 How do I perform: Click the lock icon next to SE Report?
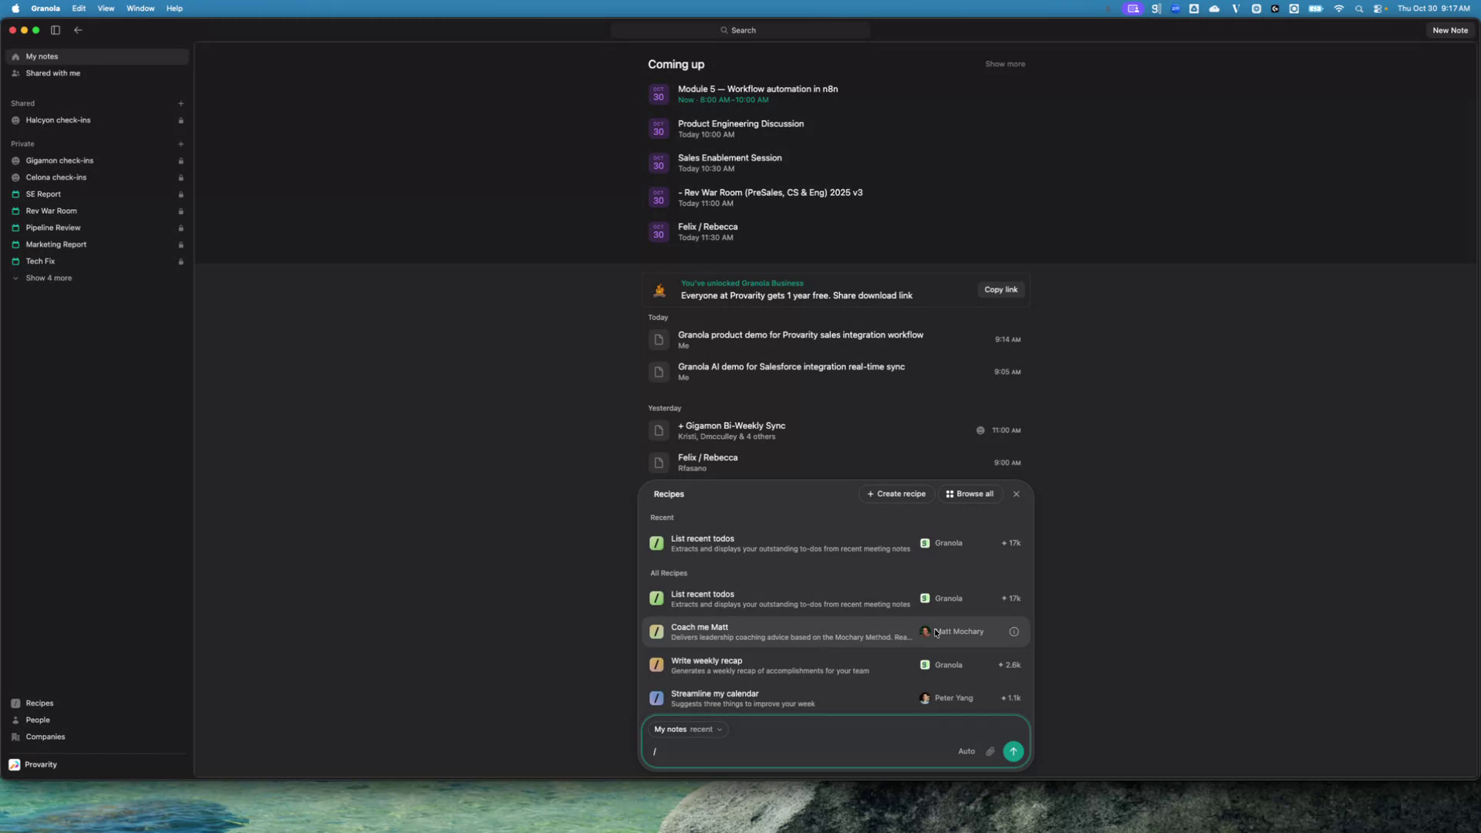[180, 194]
